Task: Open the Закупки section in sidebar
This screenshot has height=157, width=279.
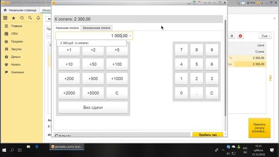Action: [16, 49]
